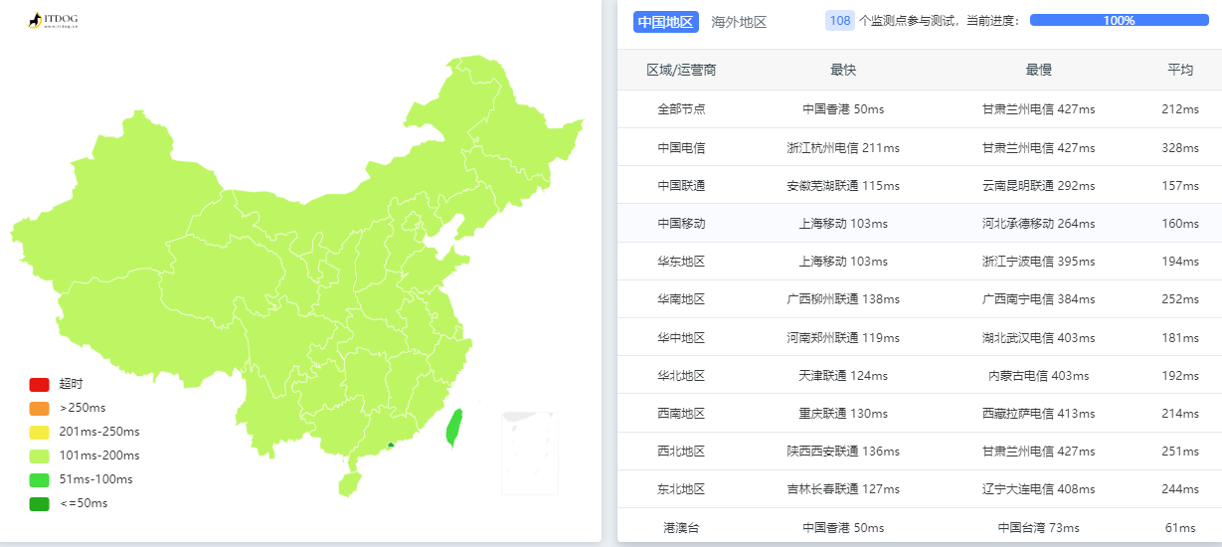Image resolution: width=1222 pixels, height=547 pixels.
Task: Click Hainan island on the map
Action: pos(348,484)
